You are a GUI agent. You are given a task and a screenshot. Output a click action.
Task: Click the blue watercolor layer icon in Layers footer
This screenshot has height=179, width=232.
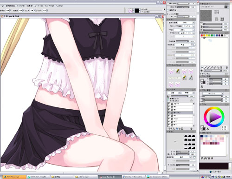tap(177, 129)
